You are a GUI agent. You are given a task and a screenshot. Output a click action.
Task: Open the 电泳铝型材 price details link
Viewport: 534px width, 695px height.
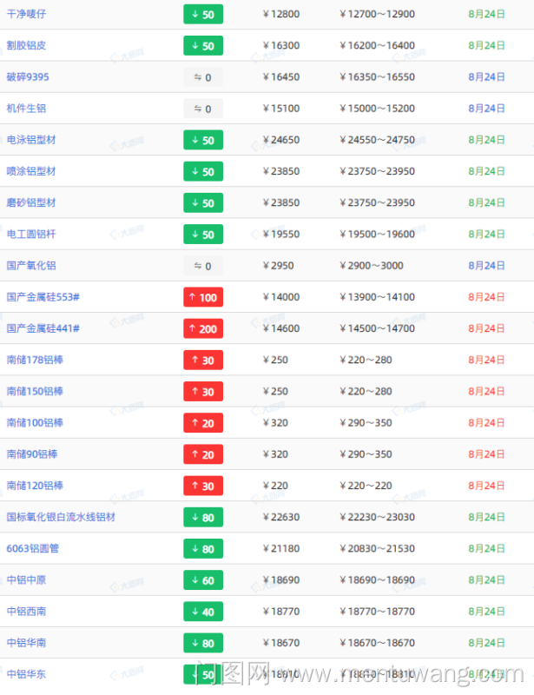31,140
